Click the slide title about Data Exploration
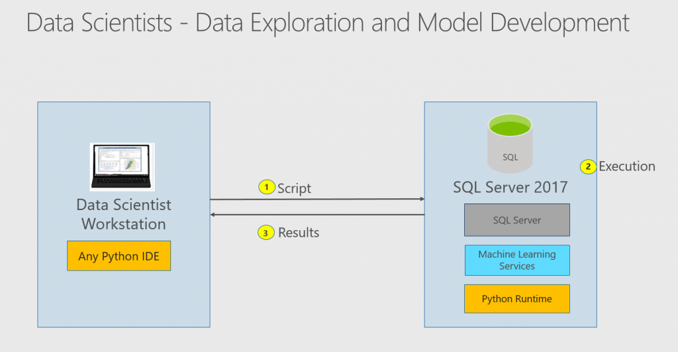The image size is (678, 352). (328, 23)
